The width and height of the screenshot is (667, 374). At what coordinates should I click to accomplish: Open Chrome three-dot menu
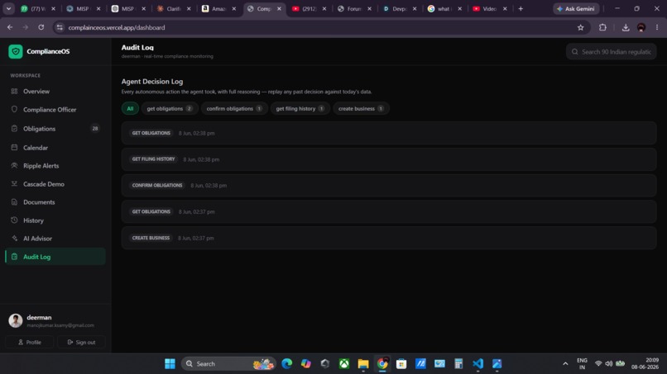(x=657, y=27)
